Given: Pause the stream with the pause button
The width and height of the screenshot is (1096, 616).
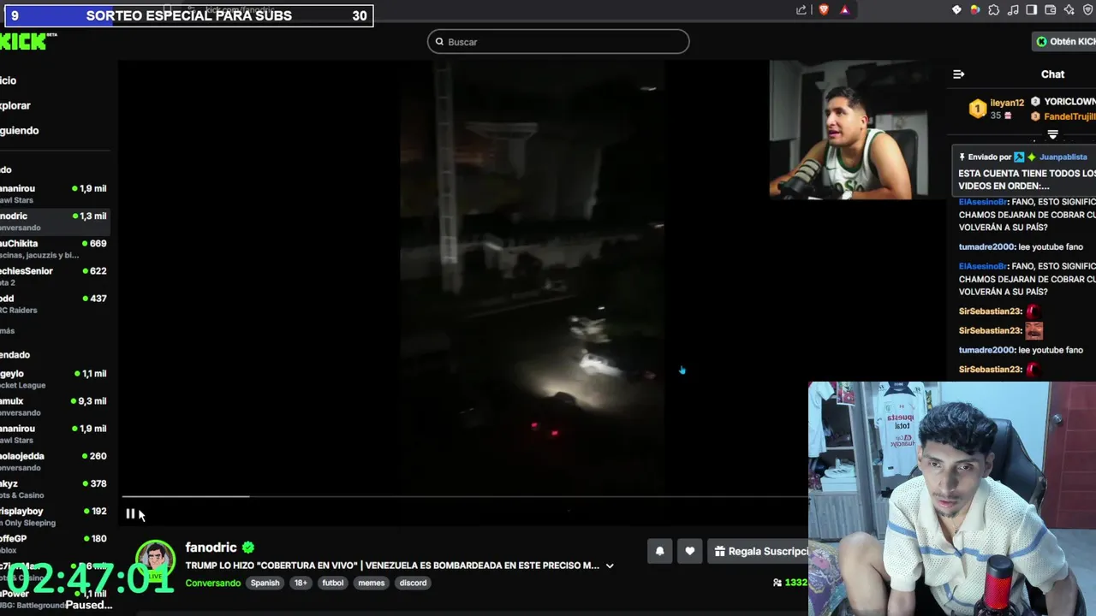Looking at the screenshot, I should 130,514.
